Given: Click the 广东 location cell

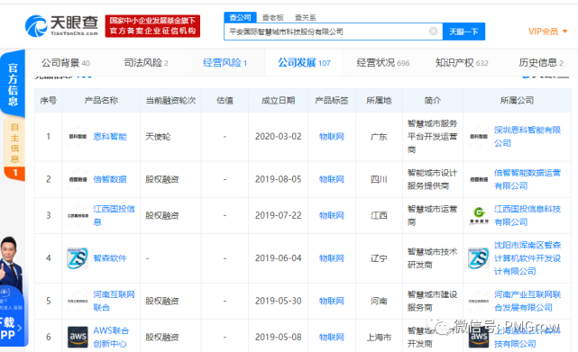Looking at the screenshot, I should 379,137.
